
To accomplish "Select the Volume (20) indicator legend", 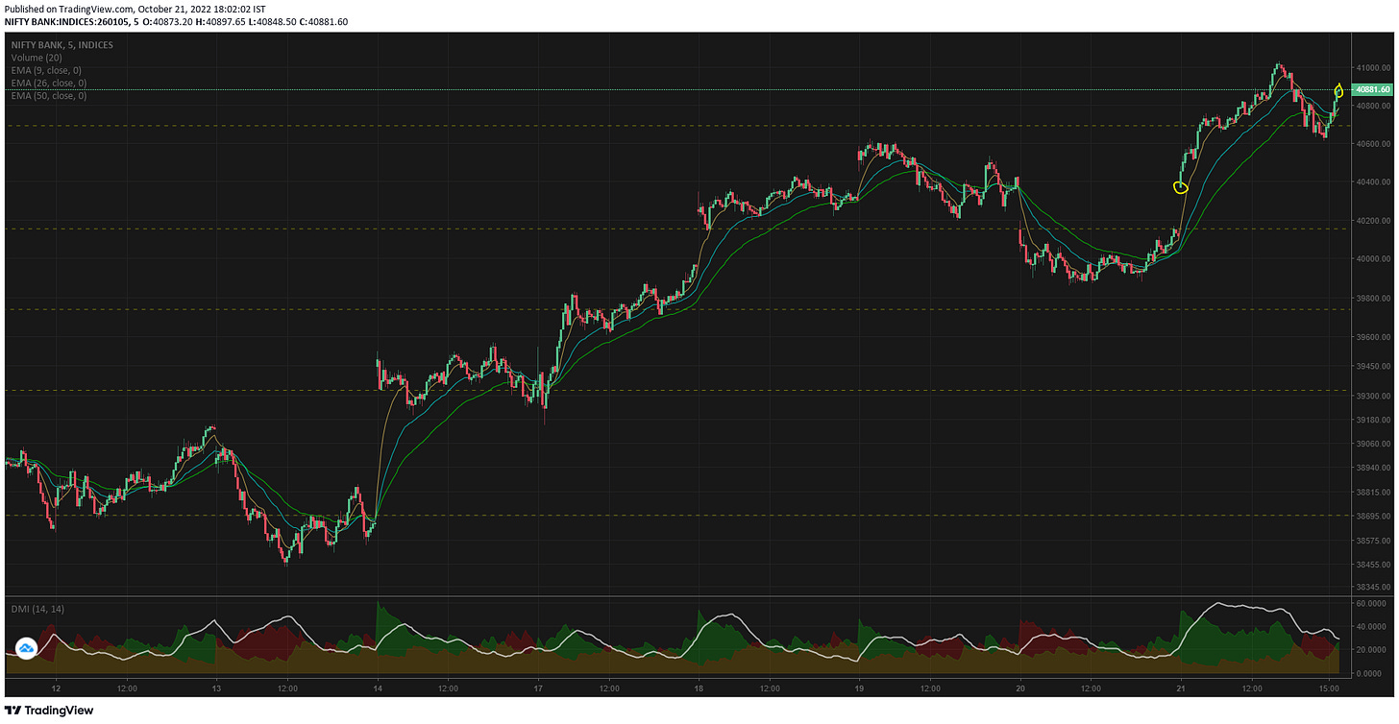I will 37,58.
